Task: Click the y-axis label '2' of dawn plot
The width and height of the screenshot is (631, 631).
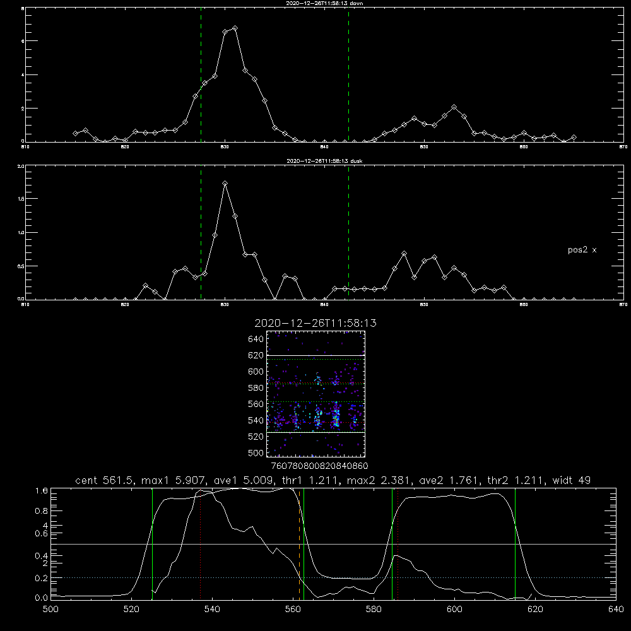Action: click(23, 109)
